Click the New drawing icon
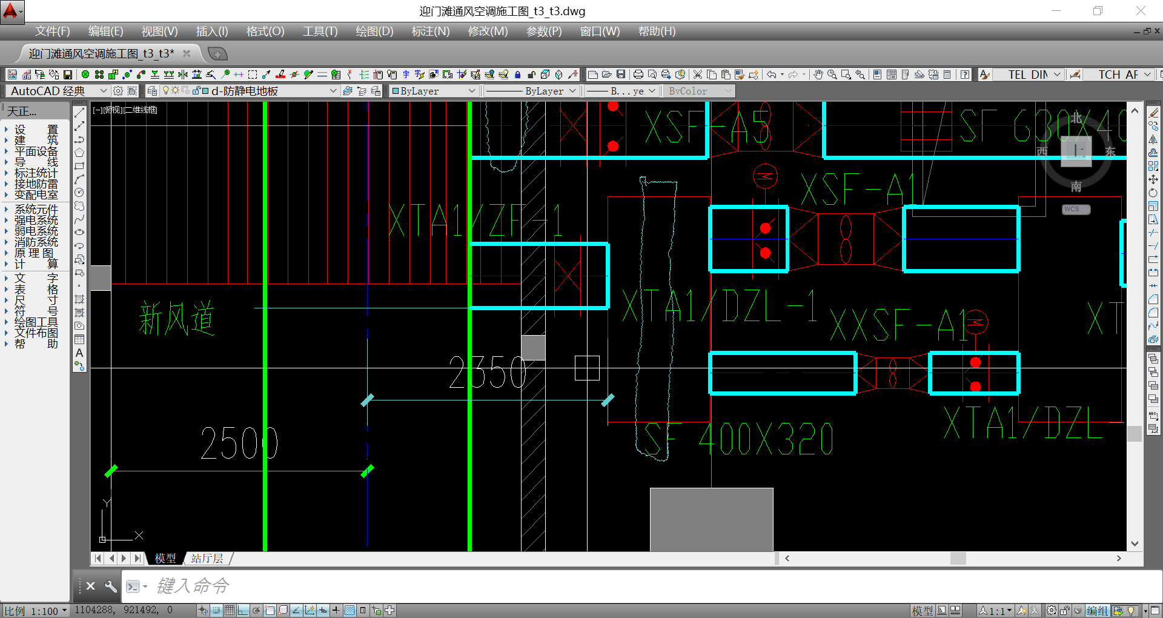 (x=593, y=75)
